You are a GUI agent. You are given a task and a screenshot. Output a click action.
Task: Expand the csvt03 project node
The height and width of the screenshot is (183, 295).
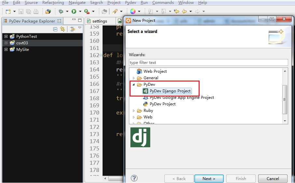[x=6, y=43]
